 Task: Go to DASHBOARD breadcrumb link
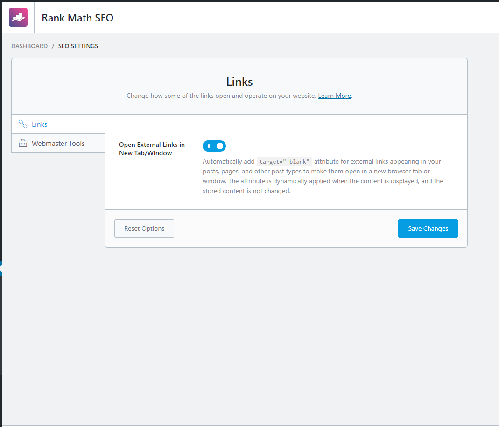[x=29, y=46]
